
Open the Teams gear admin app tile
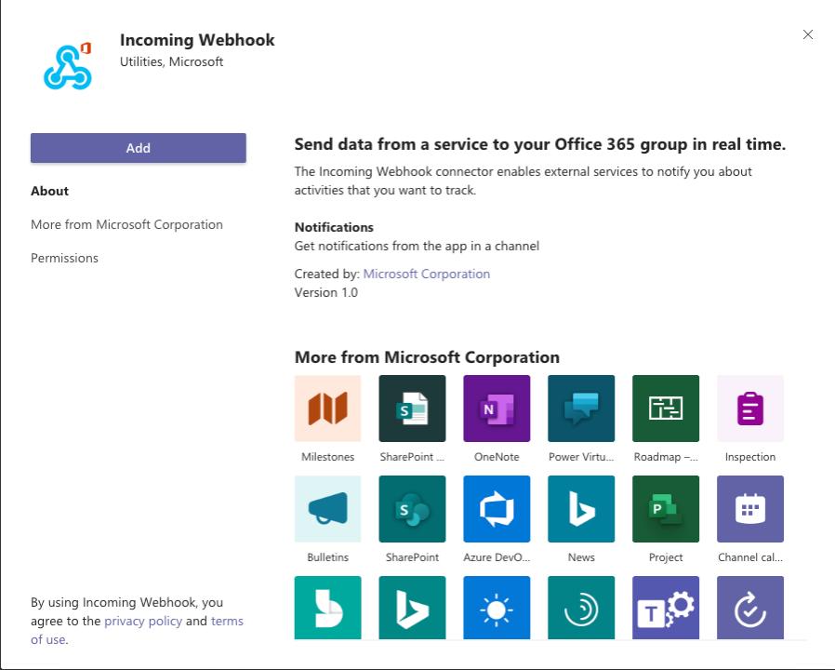point(666,608)
